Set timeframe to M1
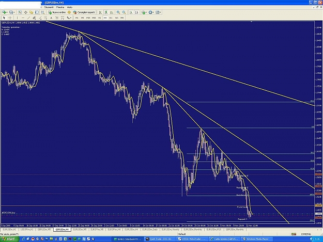323x242 pixels. (x=76, y=18)
